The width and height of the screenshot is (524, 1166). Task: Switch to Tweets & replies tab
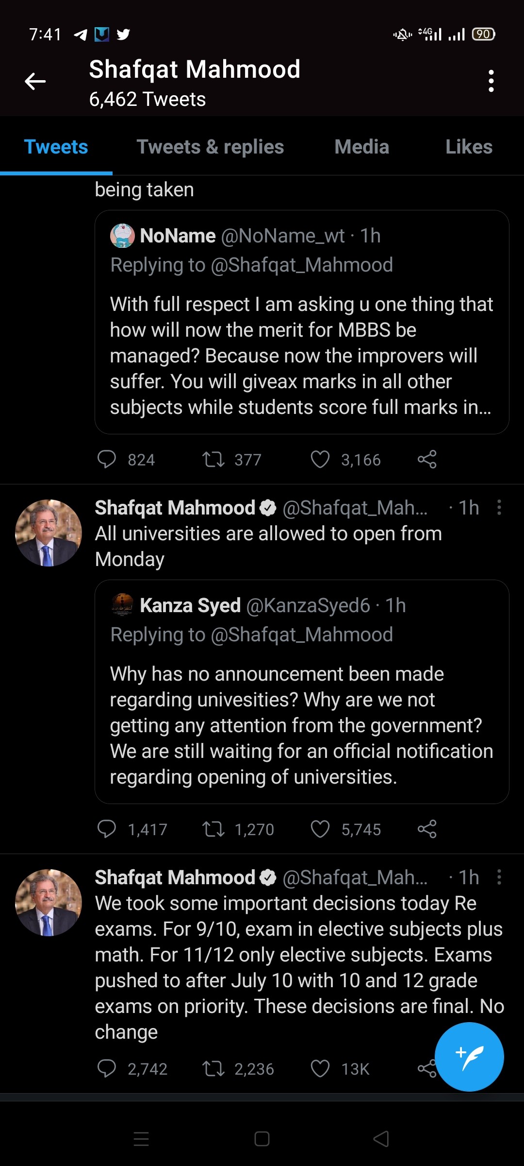[x=210, y=147]
